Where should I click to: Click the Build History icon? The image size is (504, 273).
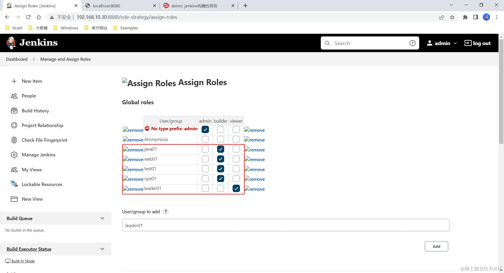14,111
